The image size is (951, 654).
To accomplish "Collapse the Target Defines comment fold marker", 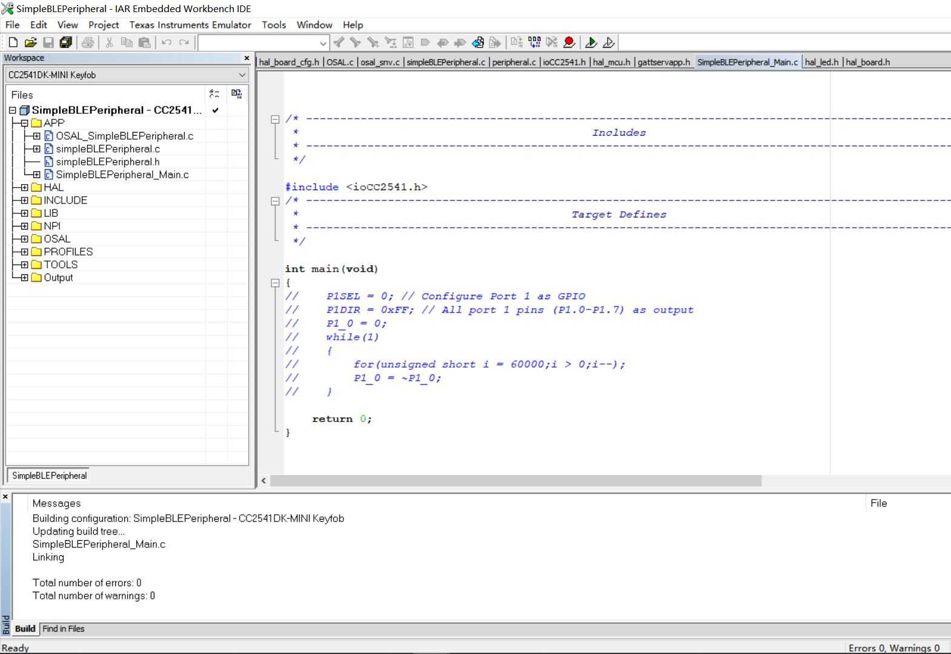I will (275, 201).
